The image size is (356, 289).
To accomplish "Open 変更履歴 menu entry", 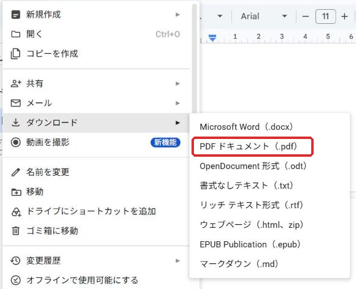I will coord(96,261).
